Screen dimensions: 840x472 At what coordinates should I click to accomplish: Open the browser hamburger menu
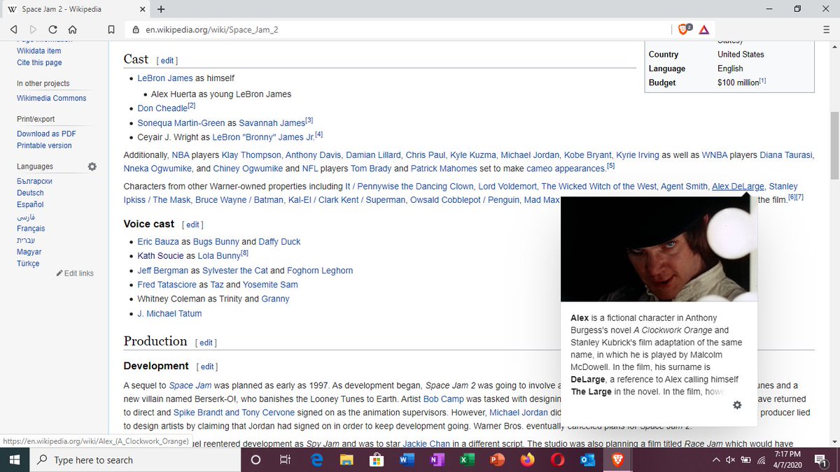coord(827,29)
